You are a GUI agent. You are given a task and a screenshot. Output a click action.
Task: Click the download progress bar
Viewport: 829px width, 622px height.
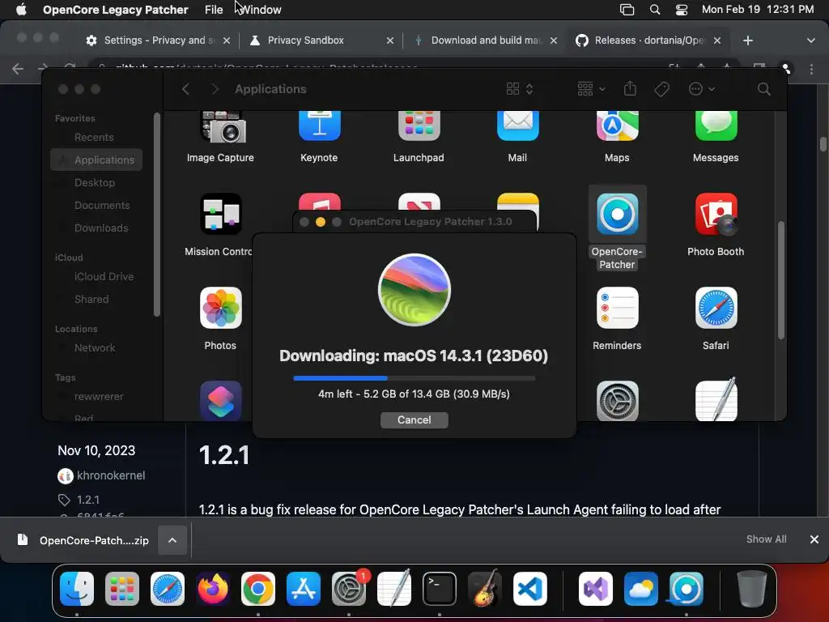tap(414, 378)
